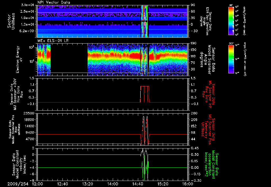The width and height of the screenshot is (271, 187).
Task: Select the red MU Scanner Inh axis title
Action: [209, 94]
